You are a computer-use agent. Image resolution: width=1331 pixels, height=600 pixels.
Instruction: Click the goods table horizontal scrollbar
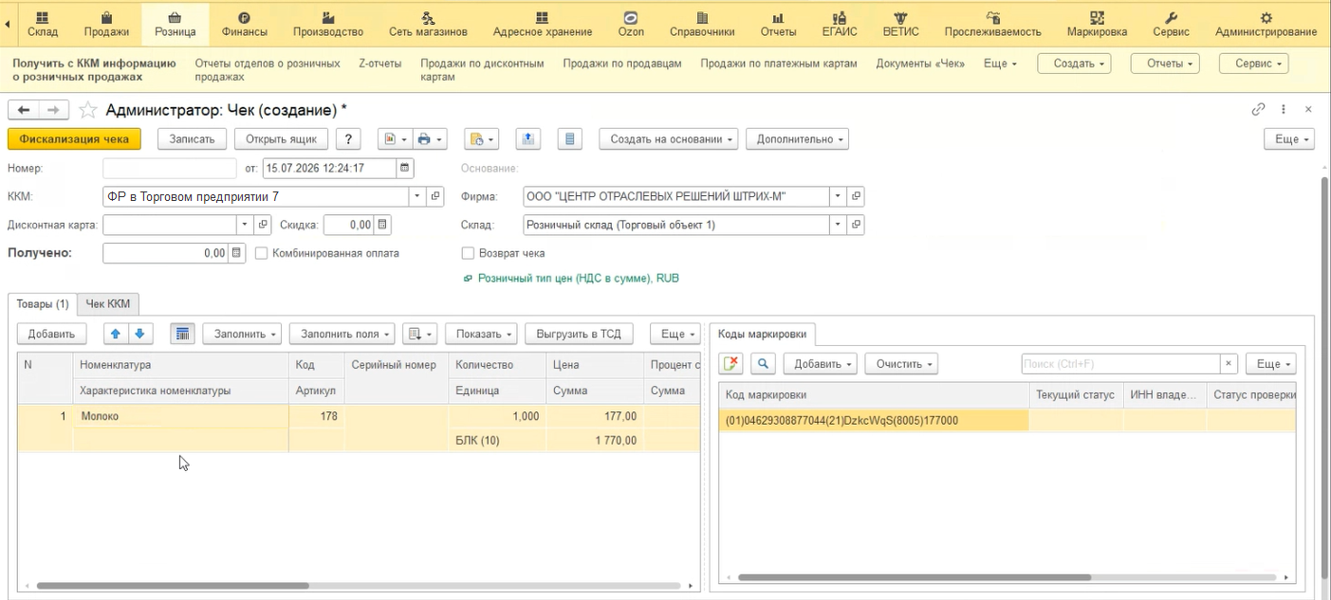coord(173,586)
